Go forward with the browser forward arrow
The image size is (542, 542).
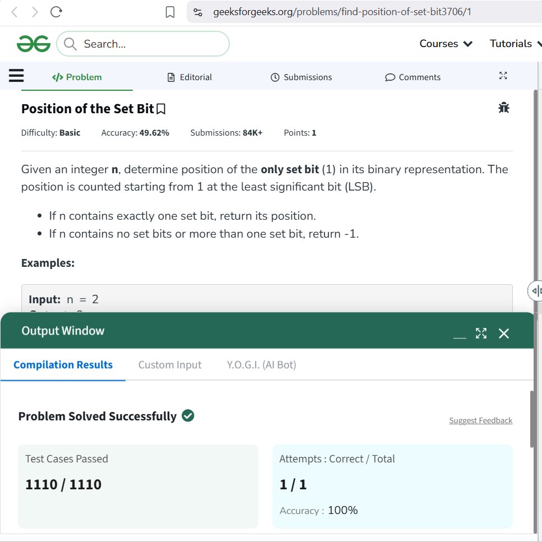point(35,12)
